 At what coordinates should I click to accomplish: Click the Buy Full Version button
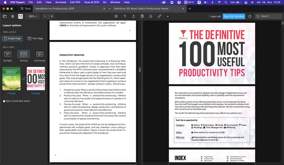[x=234, y=16]
